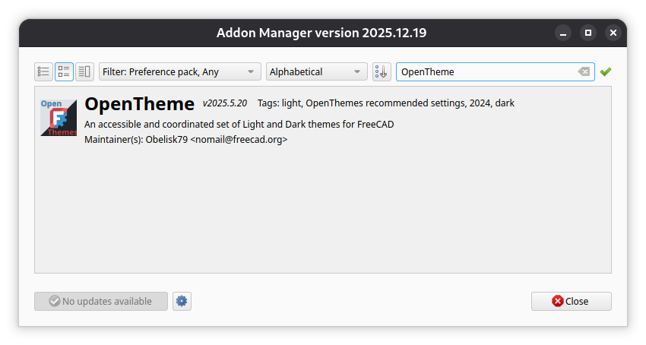Click inside the addon search field
Image resolution: width=646 pixels, height=345 pixels.
486,71
